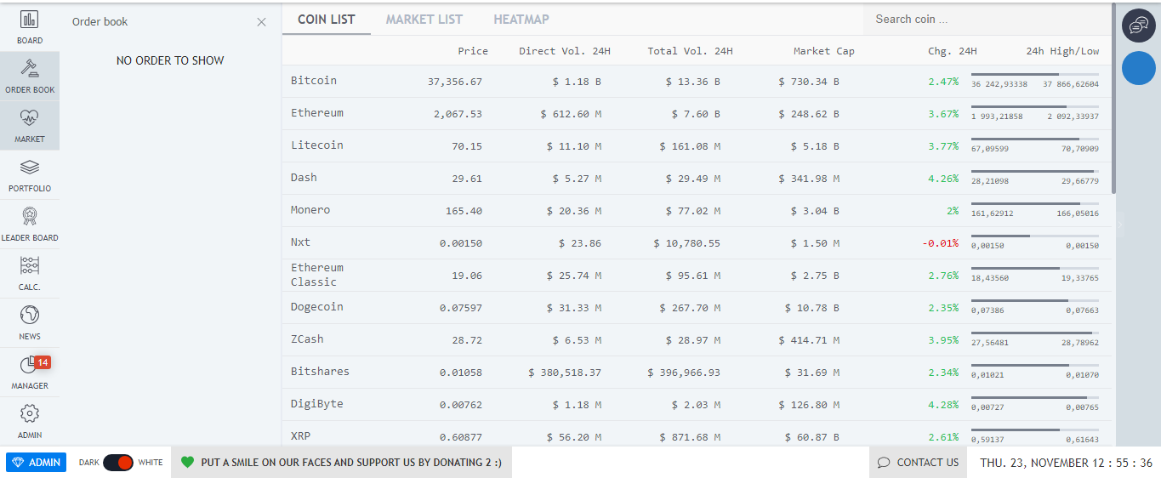This screenshot has width=1161, height=478.
Task: Open the Calc. abacus icon
Action: (30, 272)
